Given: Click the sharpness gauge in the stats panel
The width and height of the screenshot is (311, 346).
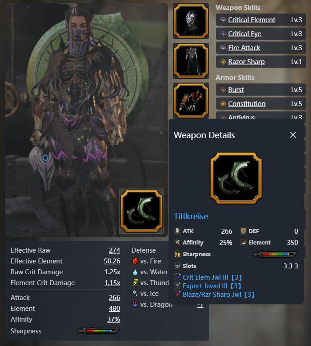Looking at the screenshot, I should 99,331.
